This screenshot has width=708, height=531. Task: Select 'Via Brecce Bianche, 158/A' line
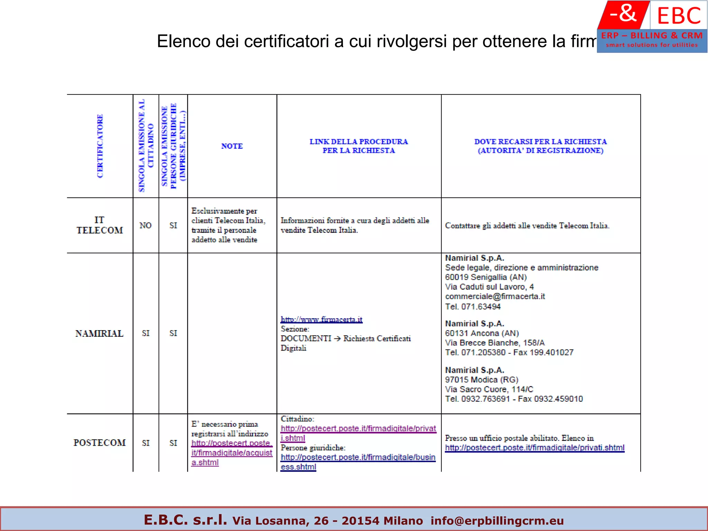point(495,343)
